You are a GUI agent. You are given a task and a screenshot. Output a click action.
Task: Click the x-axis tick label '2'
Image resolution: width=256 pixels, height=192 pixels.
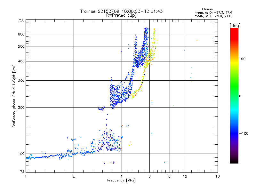click(74, 176)
